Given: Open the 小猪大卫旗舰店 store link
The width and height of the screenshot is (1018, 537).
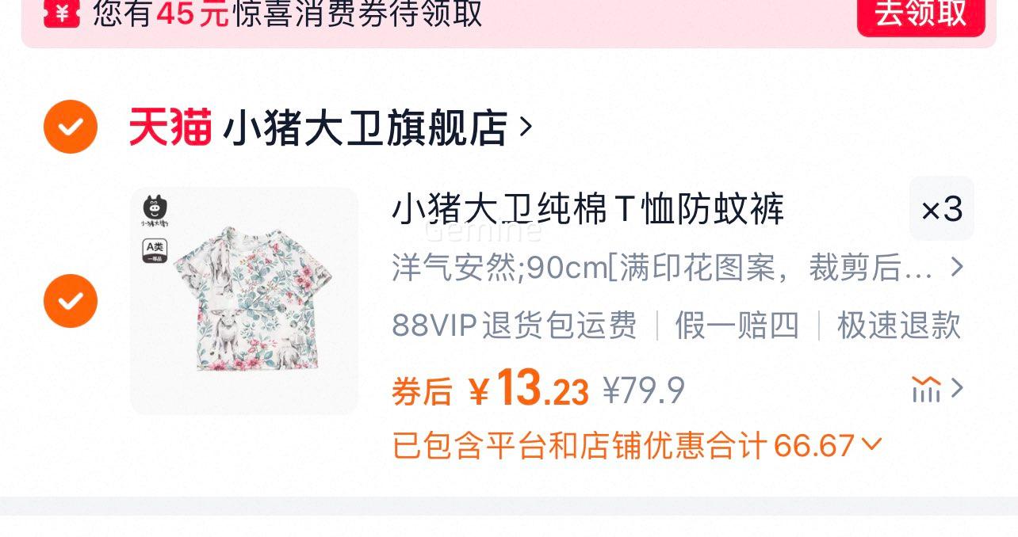Looking at the screenshot, I should click(x=365, y=128).
